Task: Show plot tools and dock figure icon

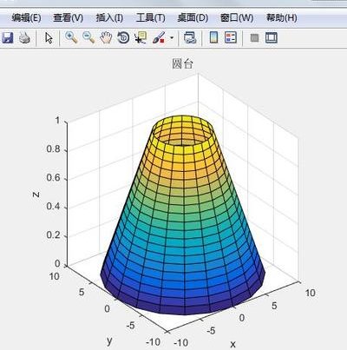Action: click(x=272, y=37)
